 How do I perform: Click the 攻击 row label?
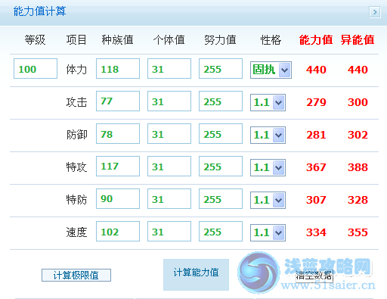(76, 102)
